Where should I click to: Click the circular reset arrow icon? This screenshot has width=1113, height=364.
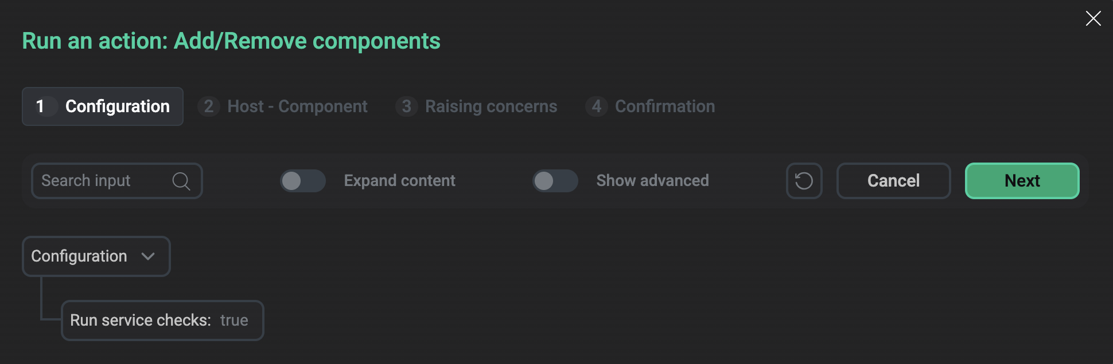(804, 181)
